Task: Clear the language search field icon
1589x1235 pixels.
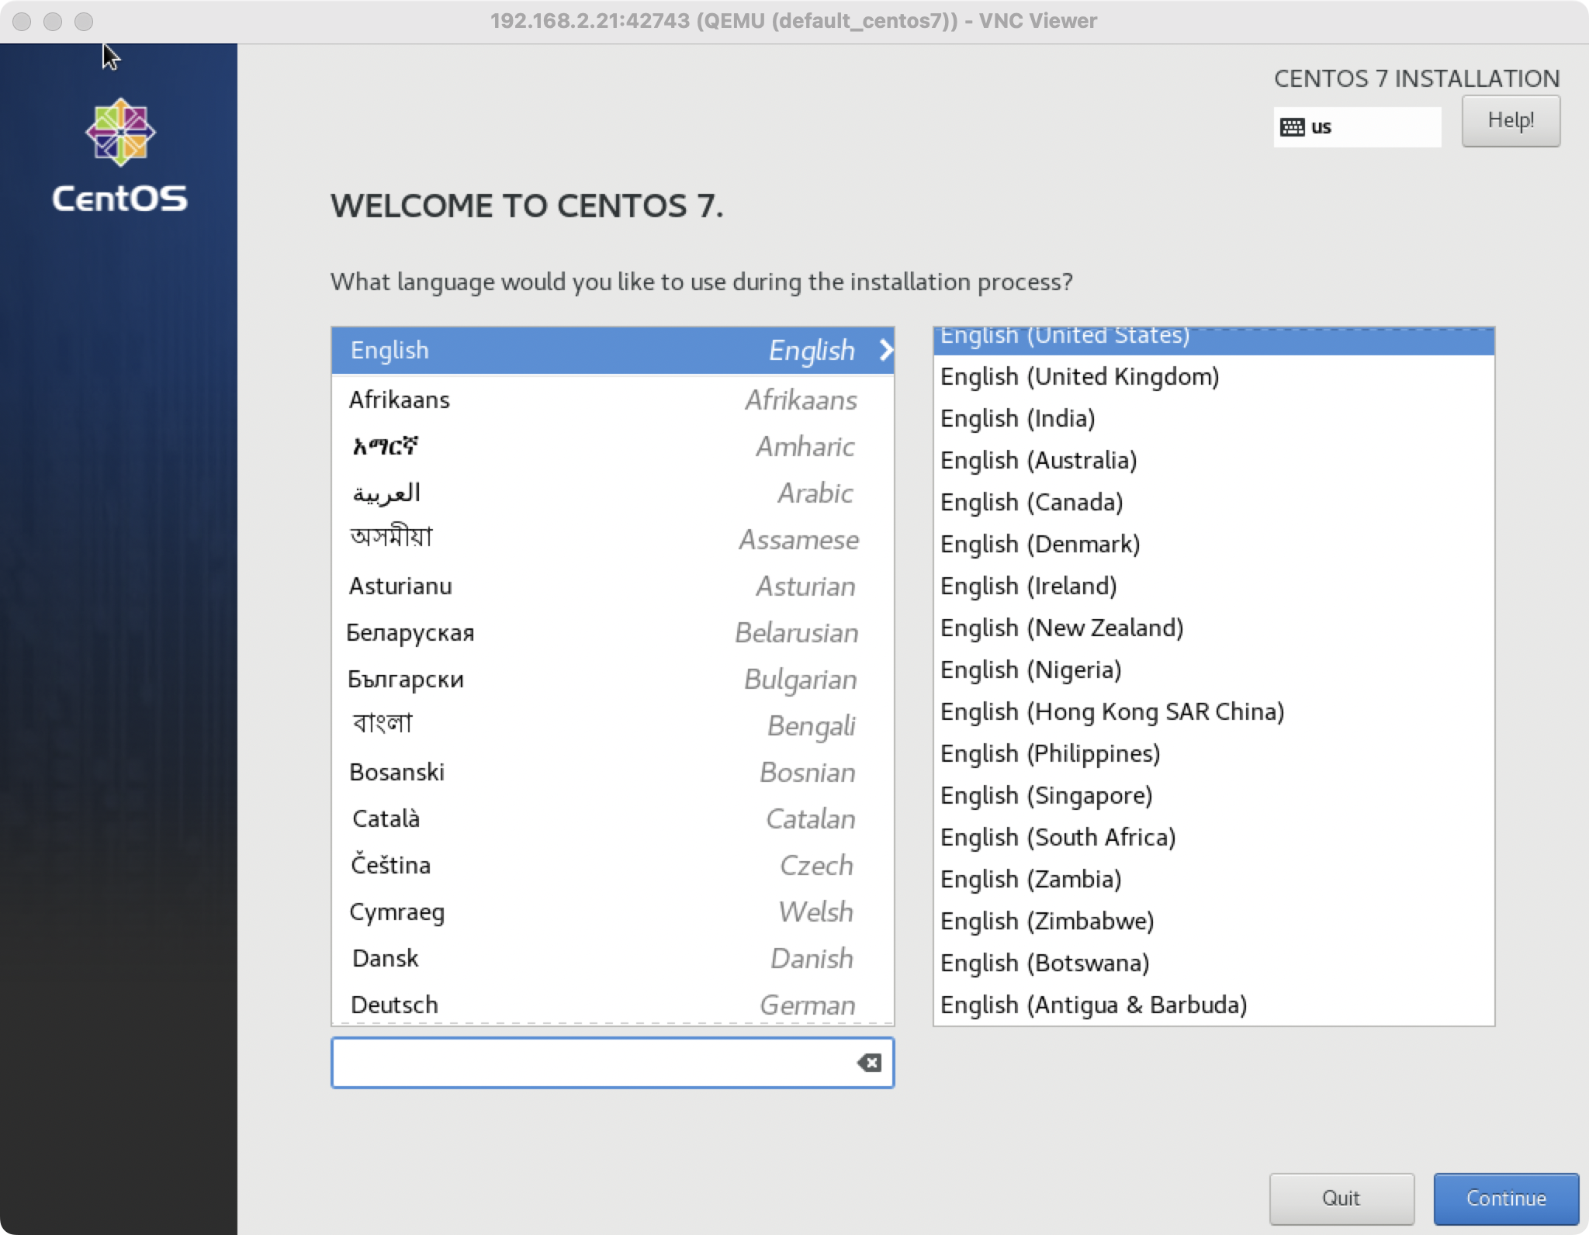Action: tap(868, 1063)
